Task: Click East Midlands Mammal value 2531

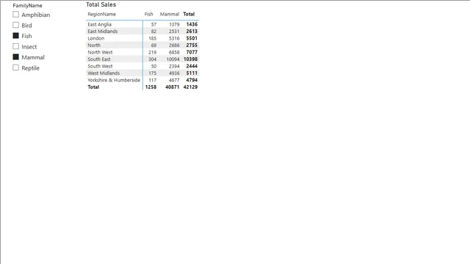Action: coord(174,31)
